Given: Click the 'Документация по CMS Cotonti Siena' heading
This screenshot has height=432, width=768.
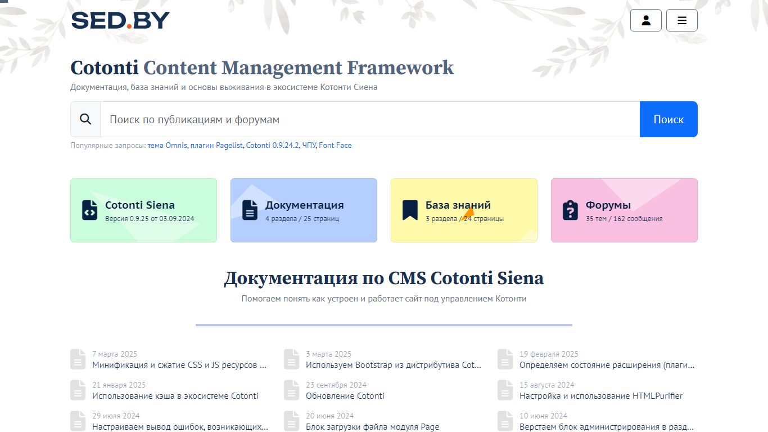Looking at the screenshot, I should [x=384, y=278].
